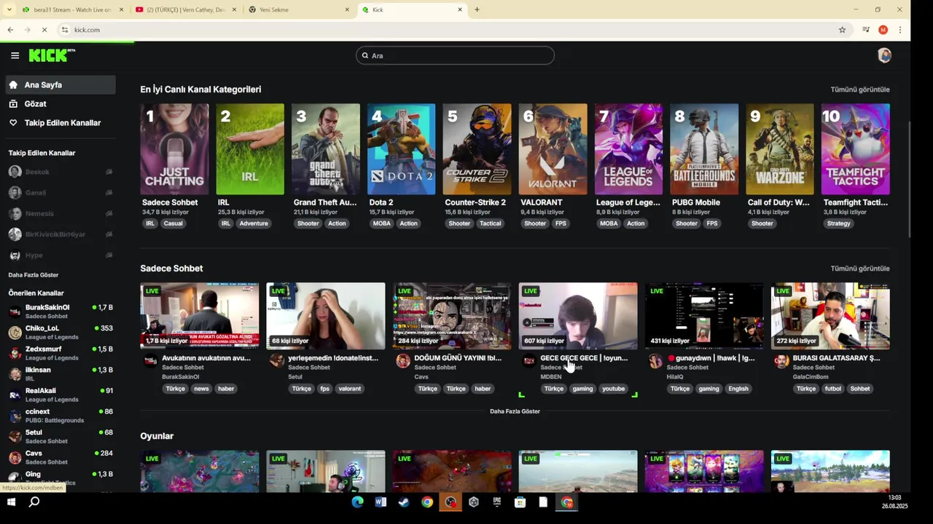The image size is (933, 524).
Task: Click the Ana Sayfa home icon
Action: coord(13,85)
